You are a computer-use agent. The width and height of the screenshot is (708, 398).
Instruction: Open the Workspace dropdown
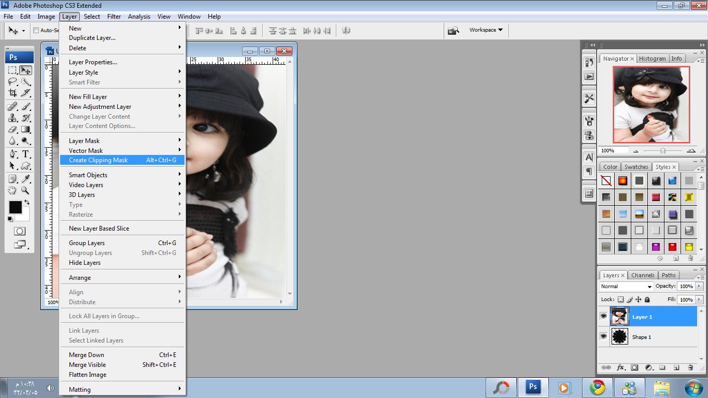pos(486,30)
